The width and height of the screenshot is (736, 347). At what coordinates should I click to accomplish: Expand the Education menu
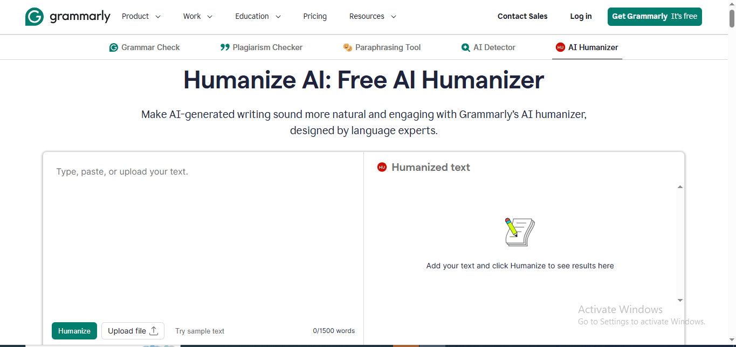(x=258, y=16)
